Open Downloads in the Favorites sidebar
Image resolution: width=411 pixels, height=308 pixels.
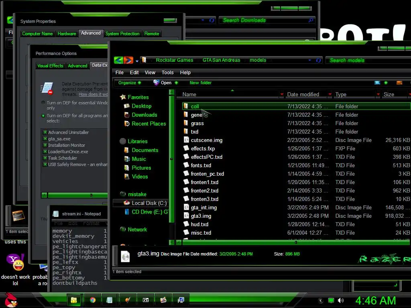pos(144,115)
